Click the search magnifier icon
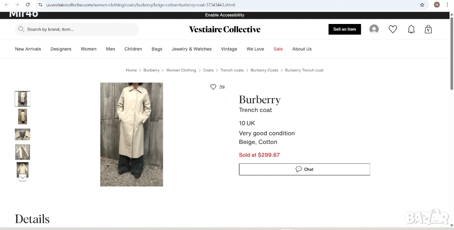The image size is (454, 230). [x=21, y=29]
